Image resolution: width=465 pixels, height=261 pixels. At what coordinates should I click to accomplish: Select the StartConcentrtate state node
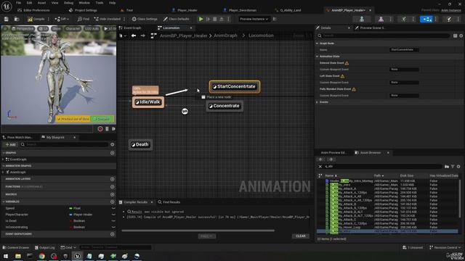[235, 87]
